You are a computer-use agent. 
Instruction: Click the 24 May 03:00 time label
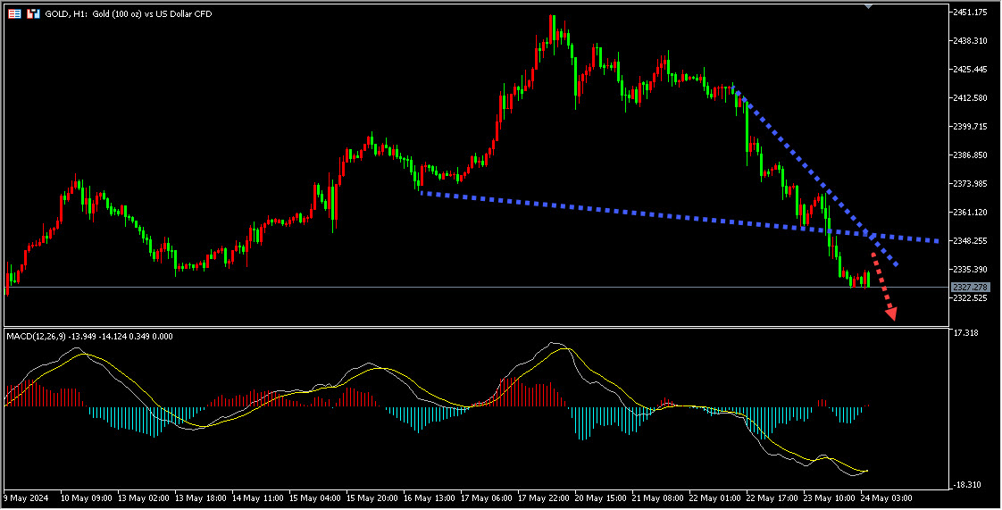tap(886, 497)
